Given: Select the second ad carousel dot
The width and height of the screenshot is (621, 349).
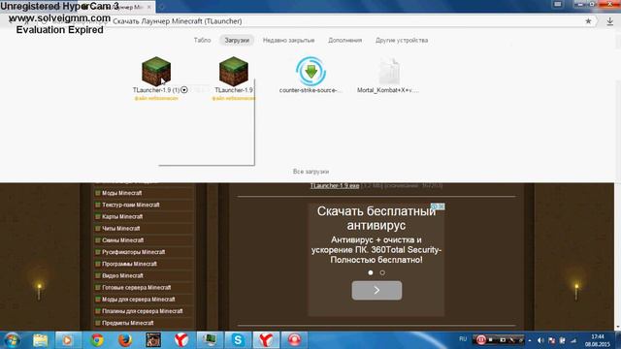Looking at the screenshot, I should click(x=382, y=272).
